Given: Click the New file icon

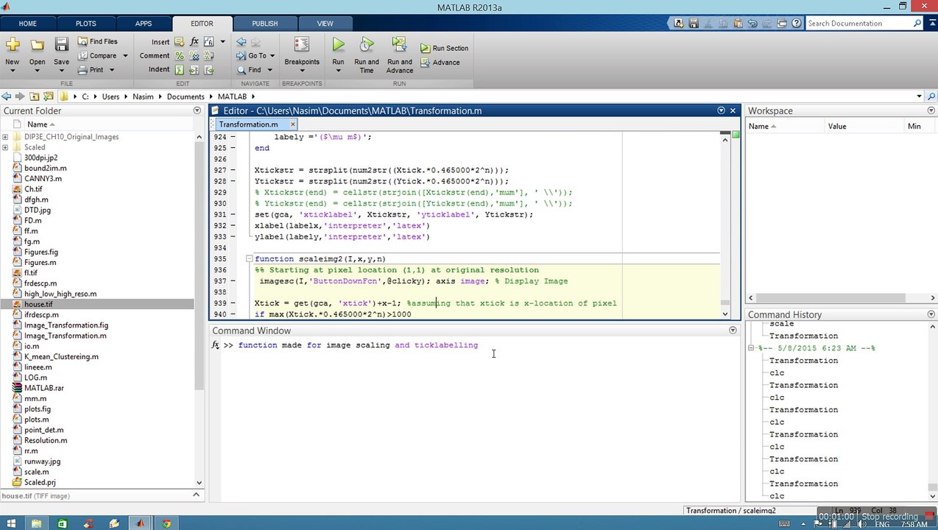Looking at the screenshot, I should (12, 46).
